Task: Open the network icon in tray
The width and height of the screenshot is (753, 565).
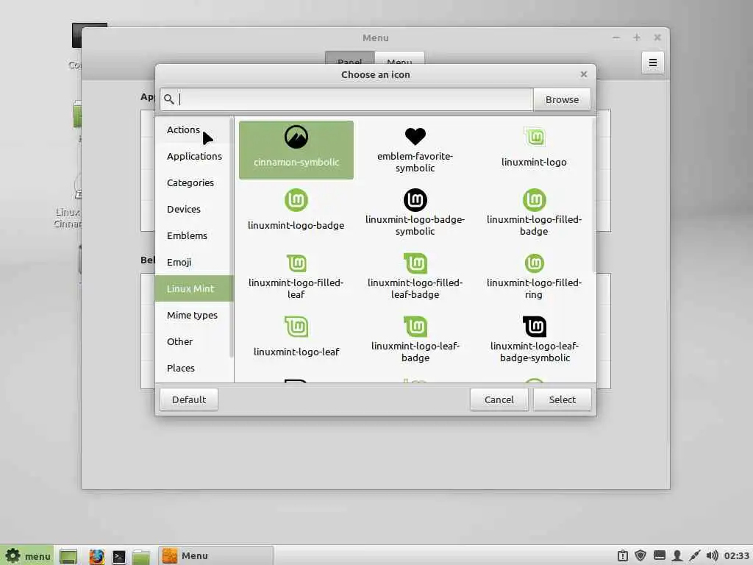Action: (x=694, y=556)
